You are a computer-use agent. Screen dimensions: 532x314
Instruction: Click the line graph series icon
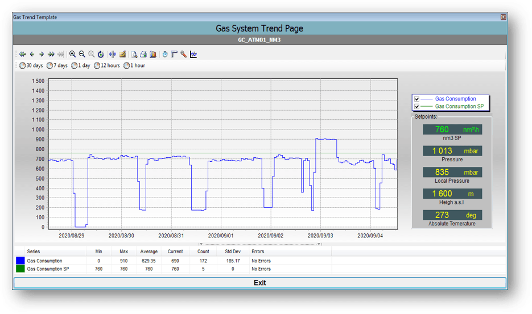coord(193,54)
